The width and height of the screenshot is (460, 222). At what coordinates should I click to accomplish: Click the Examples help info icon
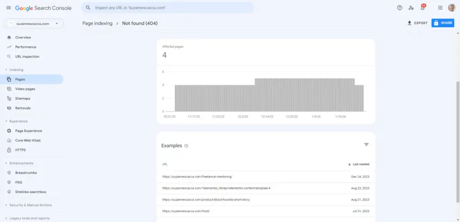click(x=186, y=146)
